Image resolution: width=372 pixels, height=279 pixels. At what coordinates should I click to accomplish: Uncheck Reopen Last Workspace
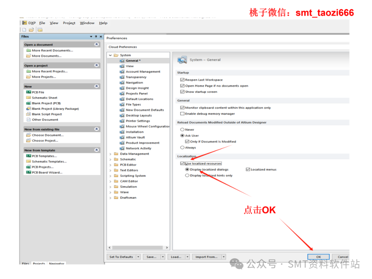182,80
